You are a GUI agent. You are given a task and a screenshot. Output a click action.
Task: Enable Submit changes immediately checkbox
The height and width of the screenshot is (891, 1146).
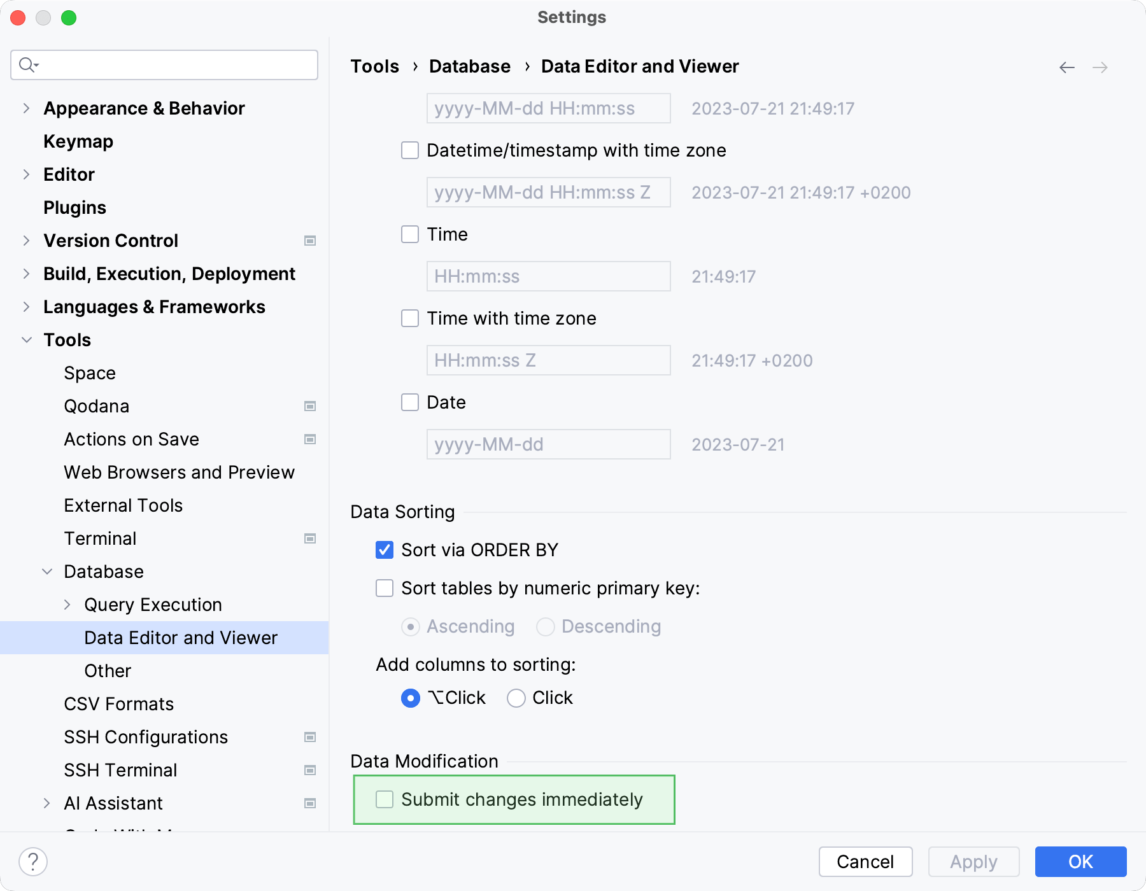(x=385, y=799)
